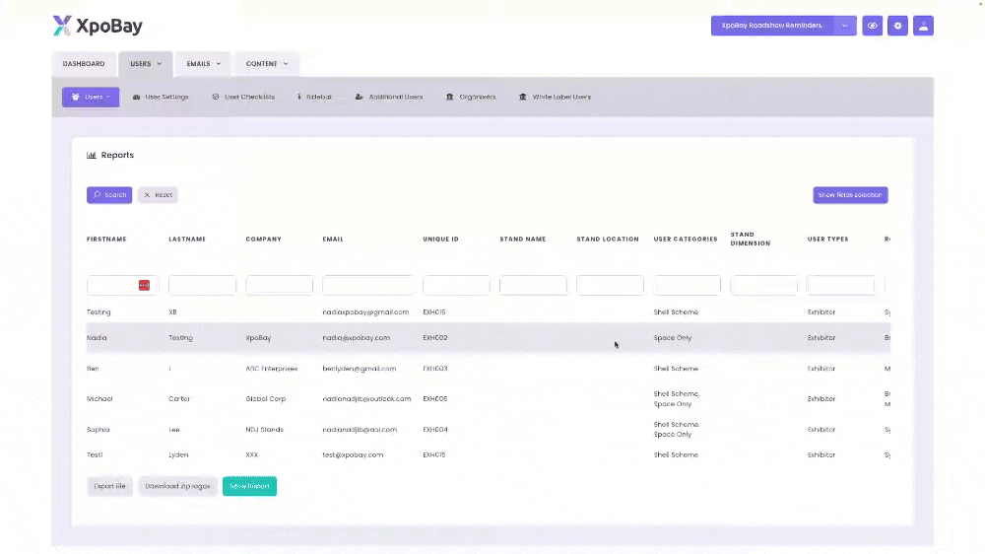Switch to the Dashboard tab

pos(84,64)
